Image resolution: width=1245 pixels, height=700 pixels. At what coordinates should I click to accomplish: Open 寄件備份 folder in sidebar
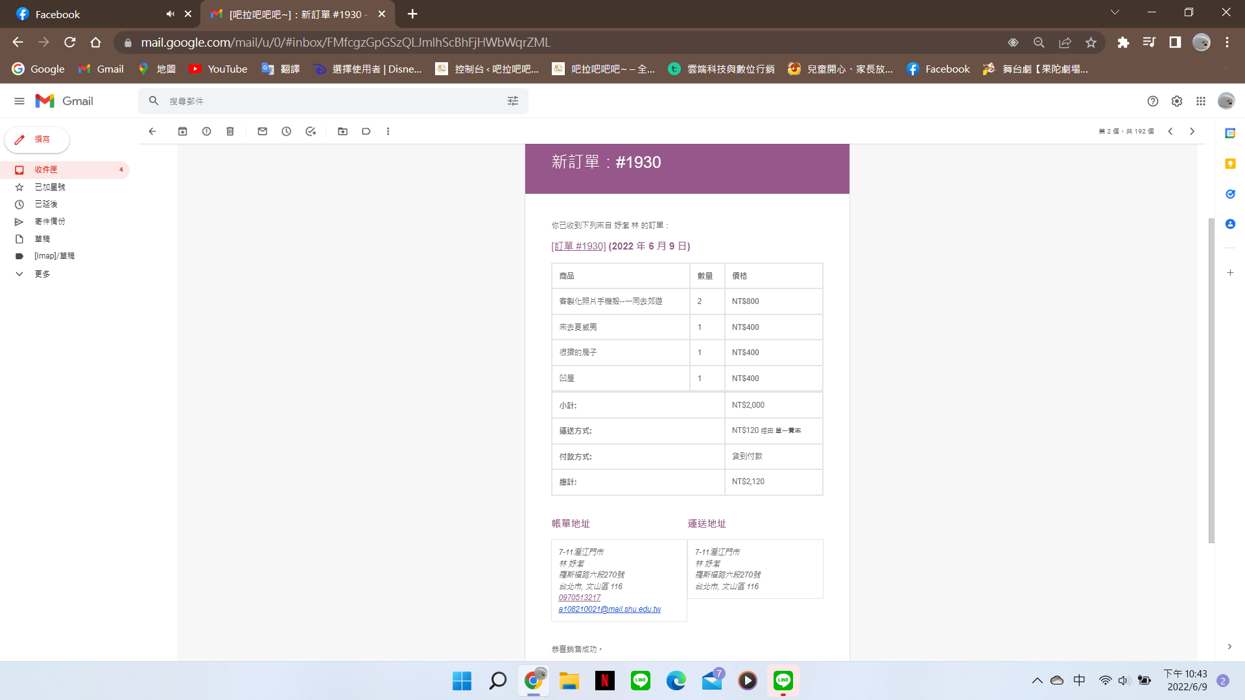50,222
